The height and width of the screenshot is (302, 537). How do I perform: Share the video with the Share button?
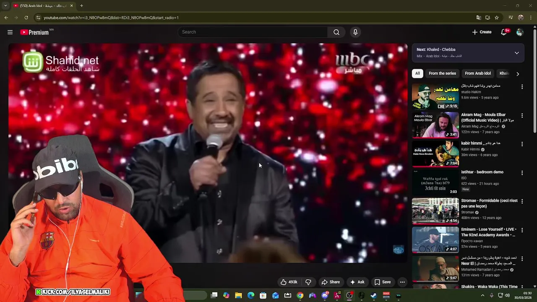[330, 282]
